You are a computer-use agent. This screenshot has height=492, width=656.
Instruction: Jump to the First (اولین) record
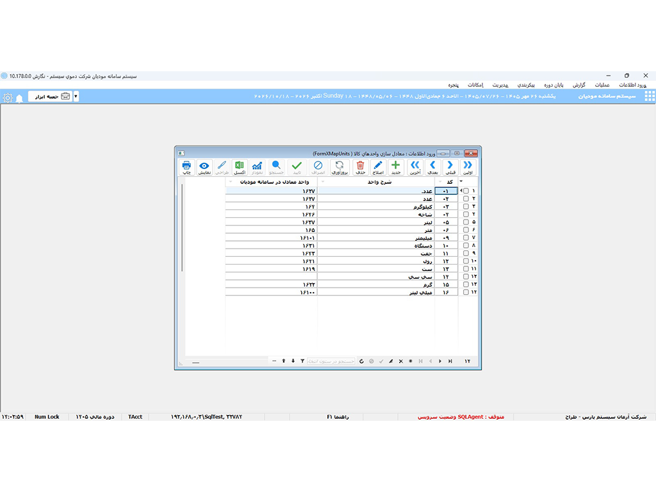pos(468,167)
